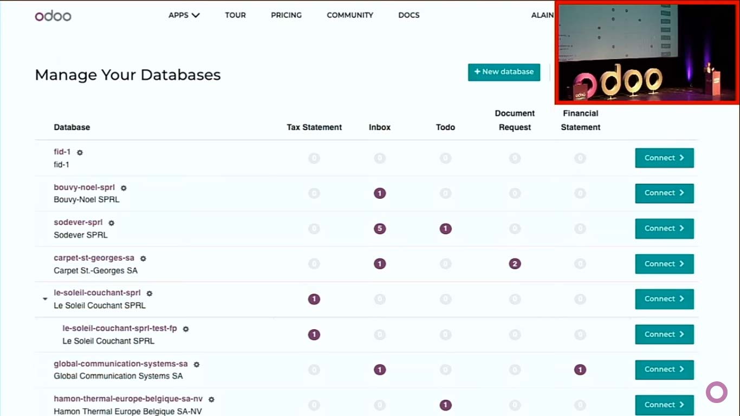Click Financial Statement badge for Global Communication Systems
Screen dimensions: 740x416
click(x=580, y=370)
